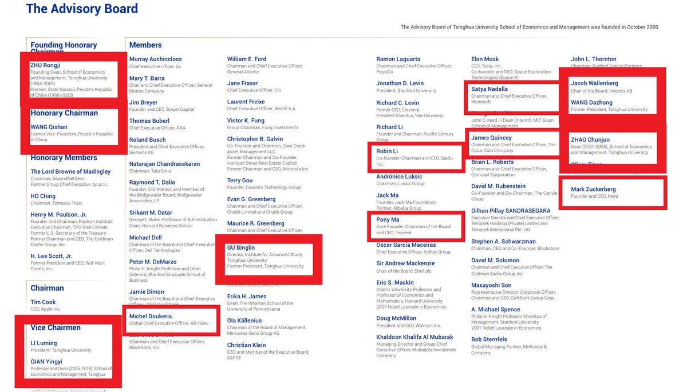The width and height of the screenshot is (687, 392).
Task: Select The Lord Browne of Madingley
Action: click(x=70, y=171)
